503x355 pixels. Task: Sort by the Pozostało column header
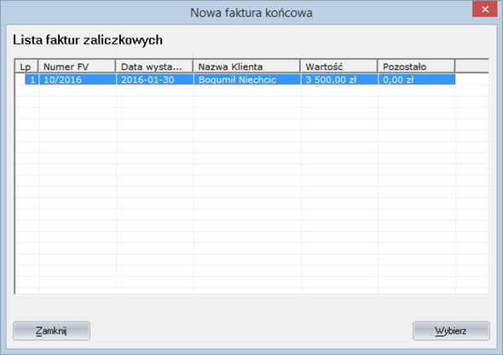click(416, 67)
